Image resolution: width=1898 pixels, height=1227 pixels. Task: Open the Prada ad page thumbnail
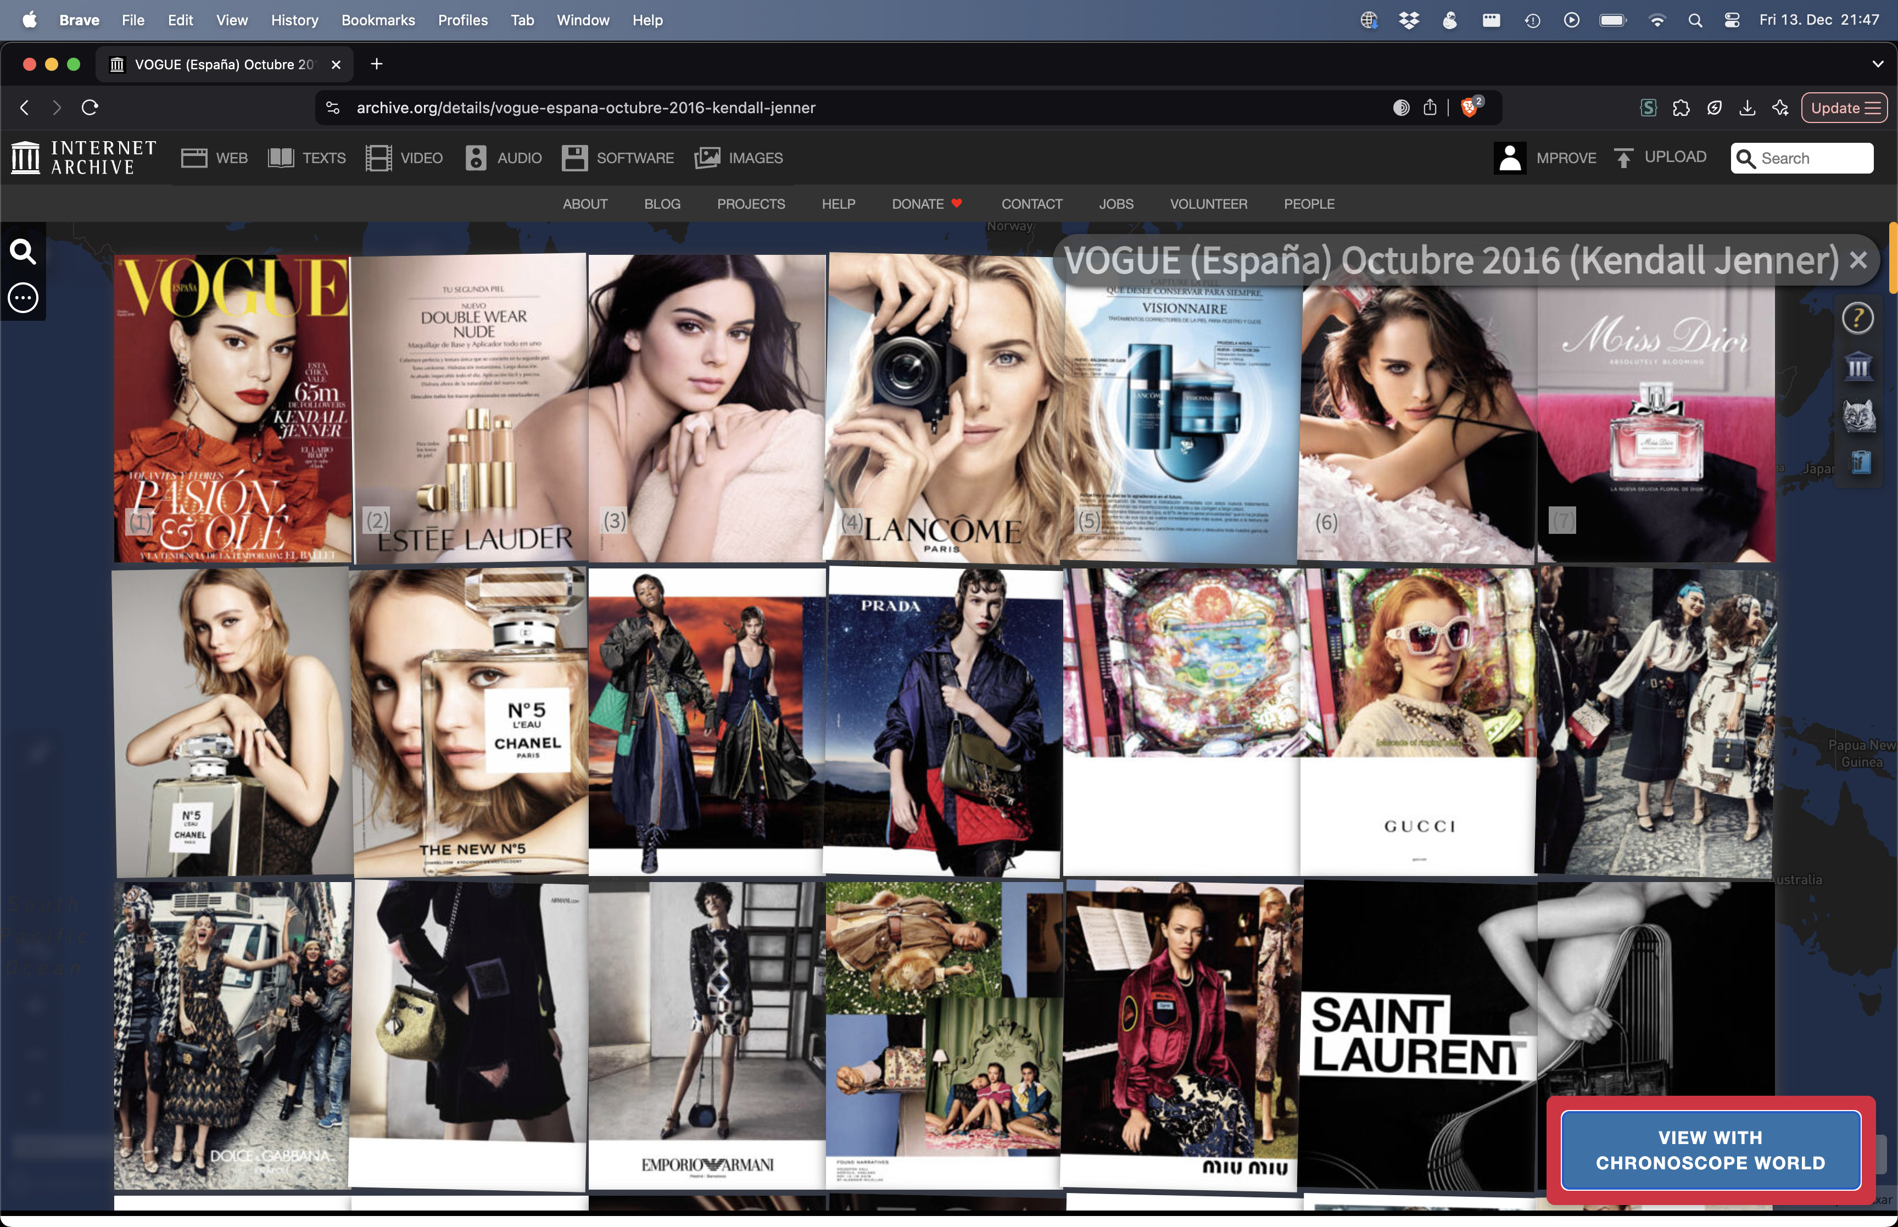click(x=943, y=722)
